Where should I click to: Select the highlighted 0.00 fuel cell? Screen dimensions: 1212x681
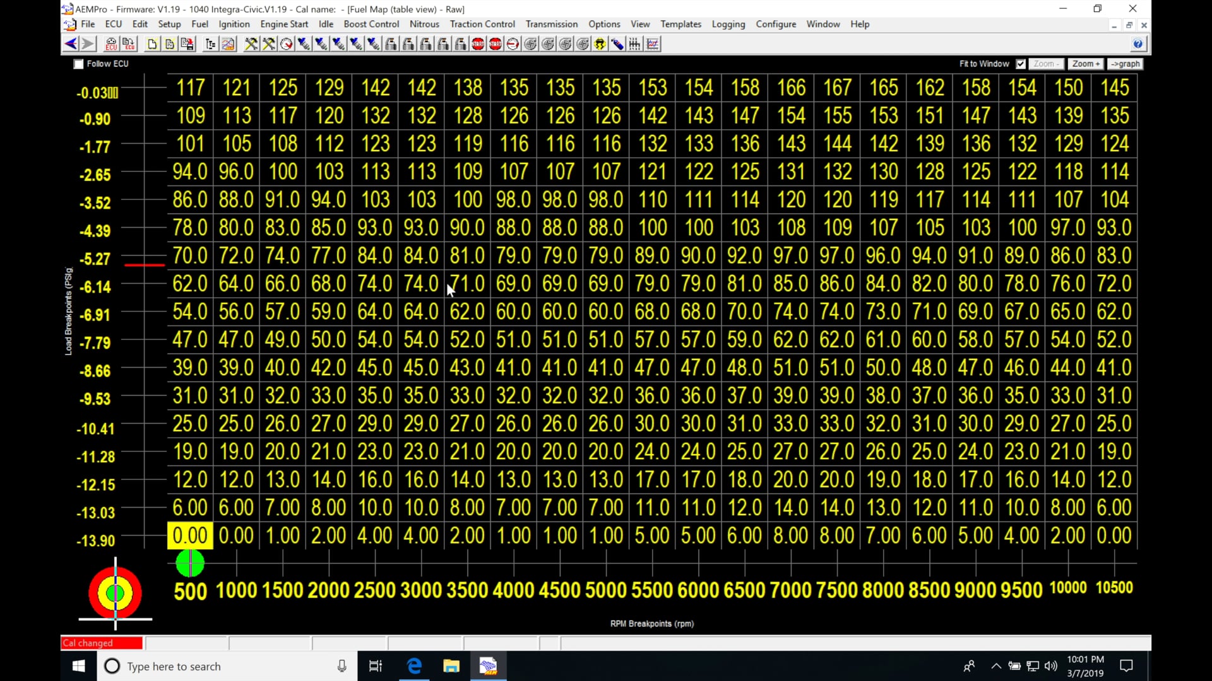click(x=189, y=535)
